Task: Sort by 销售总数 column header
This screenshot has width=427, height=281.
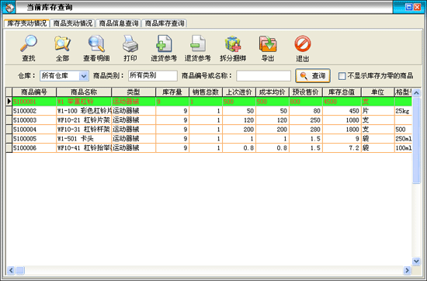Action: pyautogui.click(x=206, y=92)
